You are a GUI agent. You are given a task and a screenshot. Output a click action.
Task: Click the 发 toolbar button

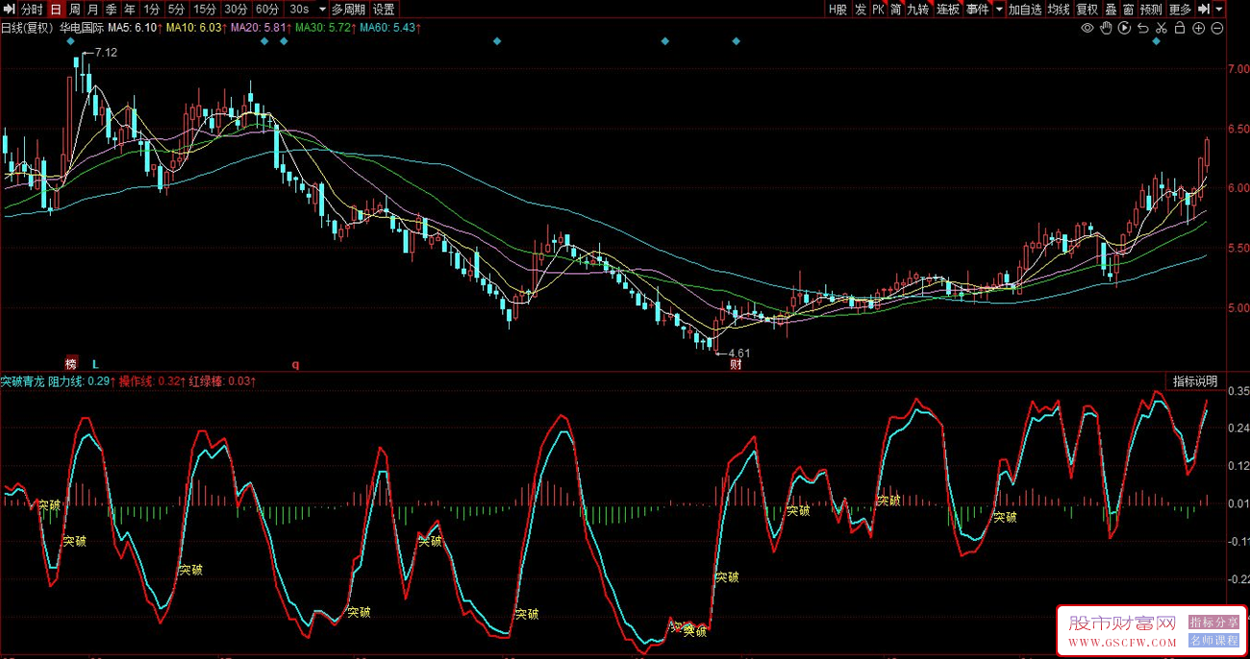click(860, 9)
